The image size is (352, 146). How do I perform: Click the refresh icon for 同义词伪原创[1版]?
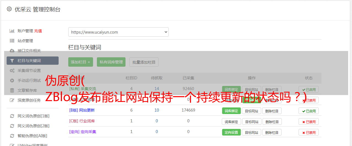[x=12, y=116]
